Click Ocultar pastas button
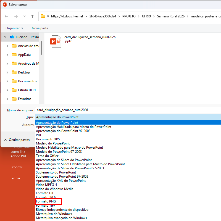This screenshot has height=221, width=221. pyautogui.click(x=17, y=140)
